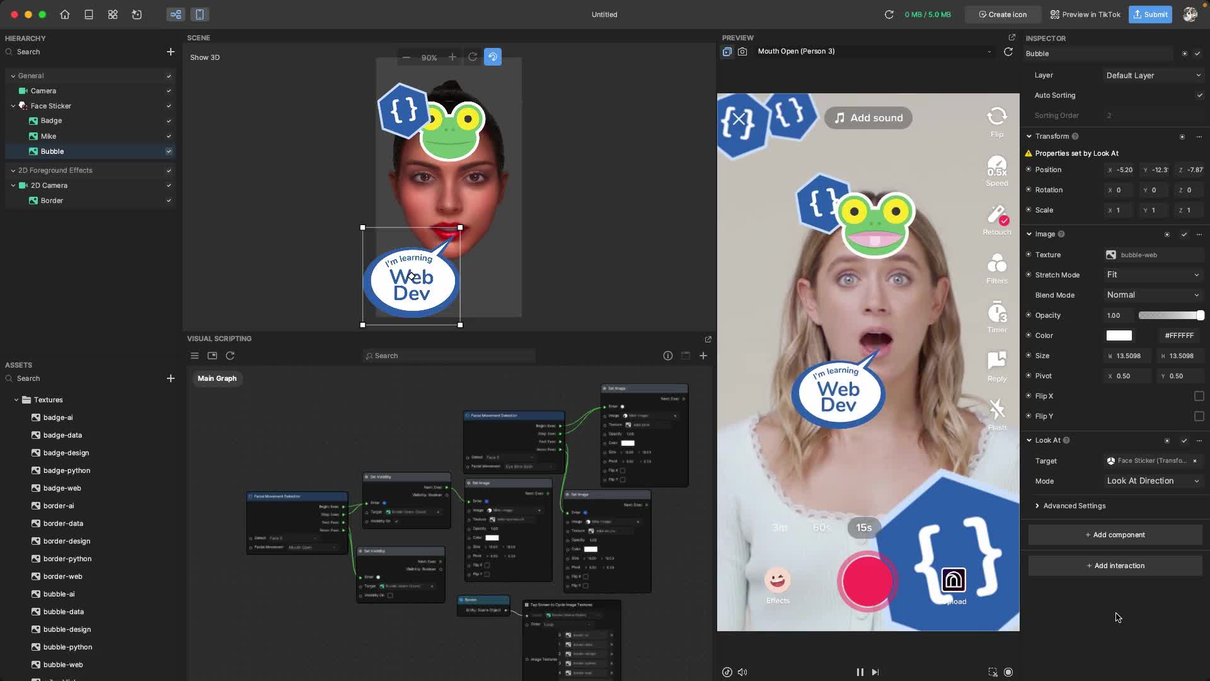Click the Submit button
Viewport: 1210px width, 681px height.
coord(1151,15)
